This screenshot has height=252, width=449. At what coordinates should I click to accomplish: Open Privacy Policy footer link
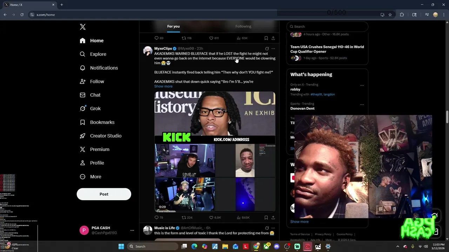[323, 234]
